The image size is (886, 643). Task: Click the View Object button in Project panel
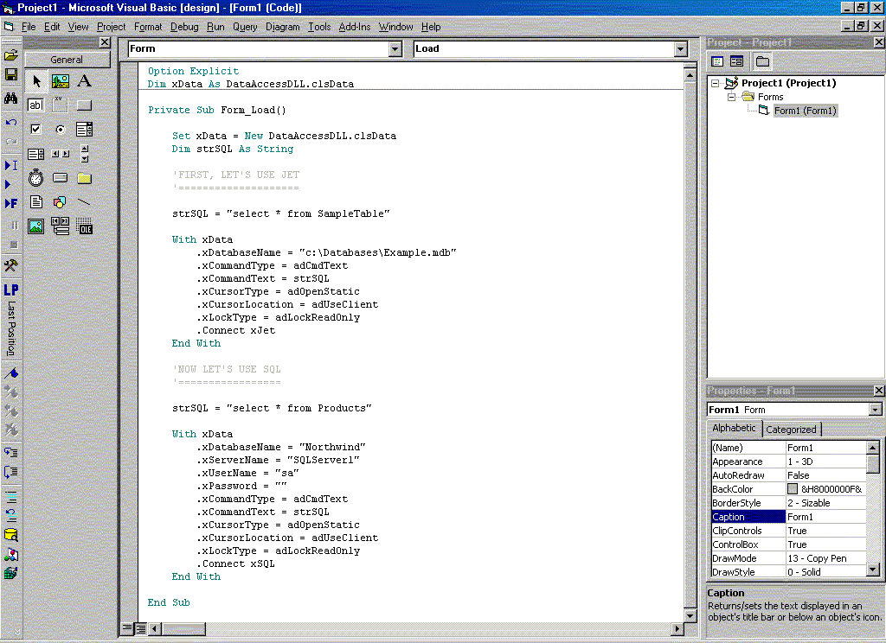tap(736, 61)
